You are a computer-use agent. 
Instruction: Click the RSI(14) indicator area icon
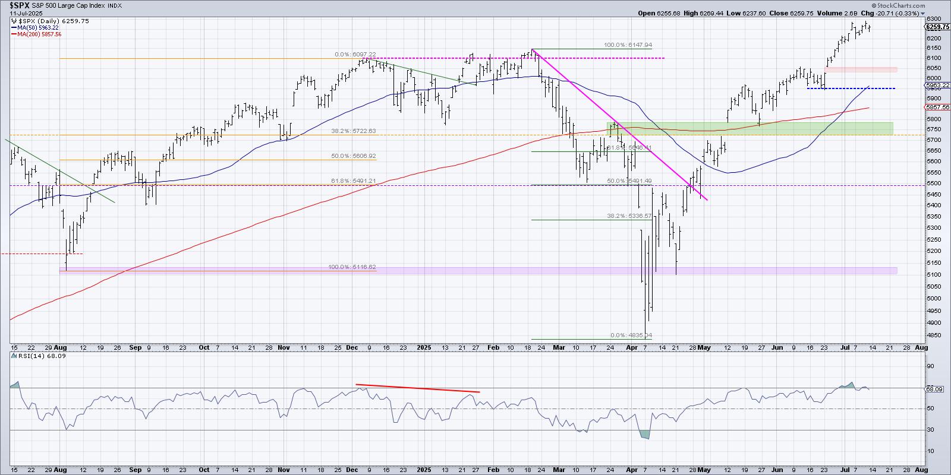point(13,355)
